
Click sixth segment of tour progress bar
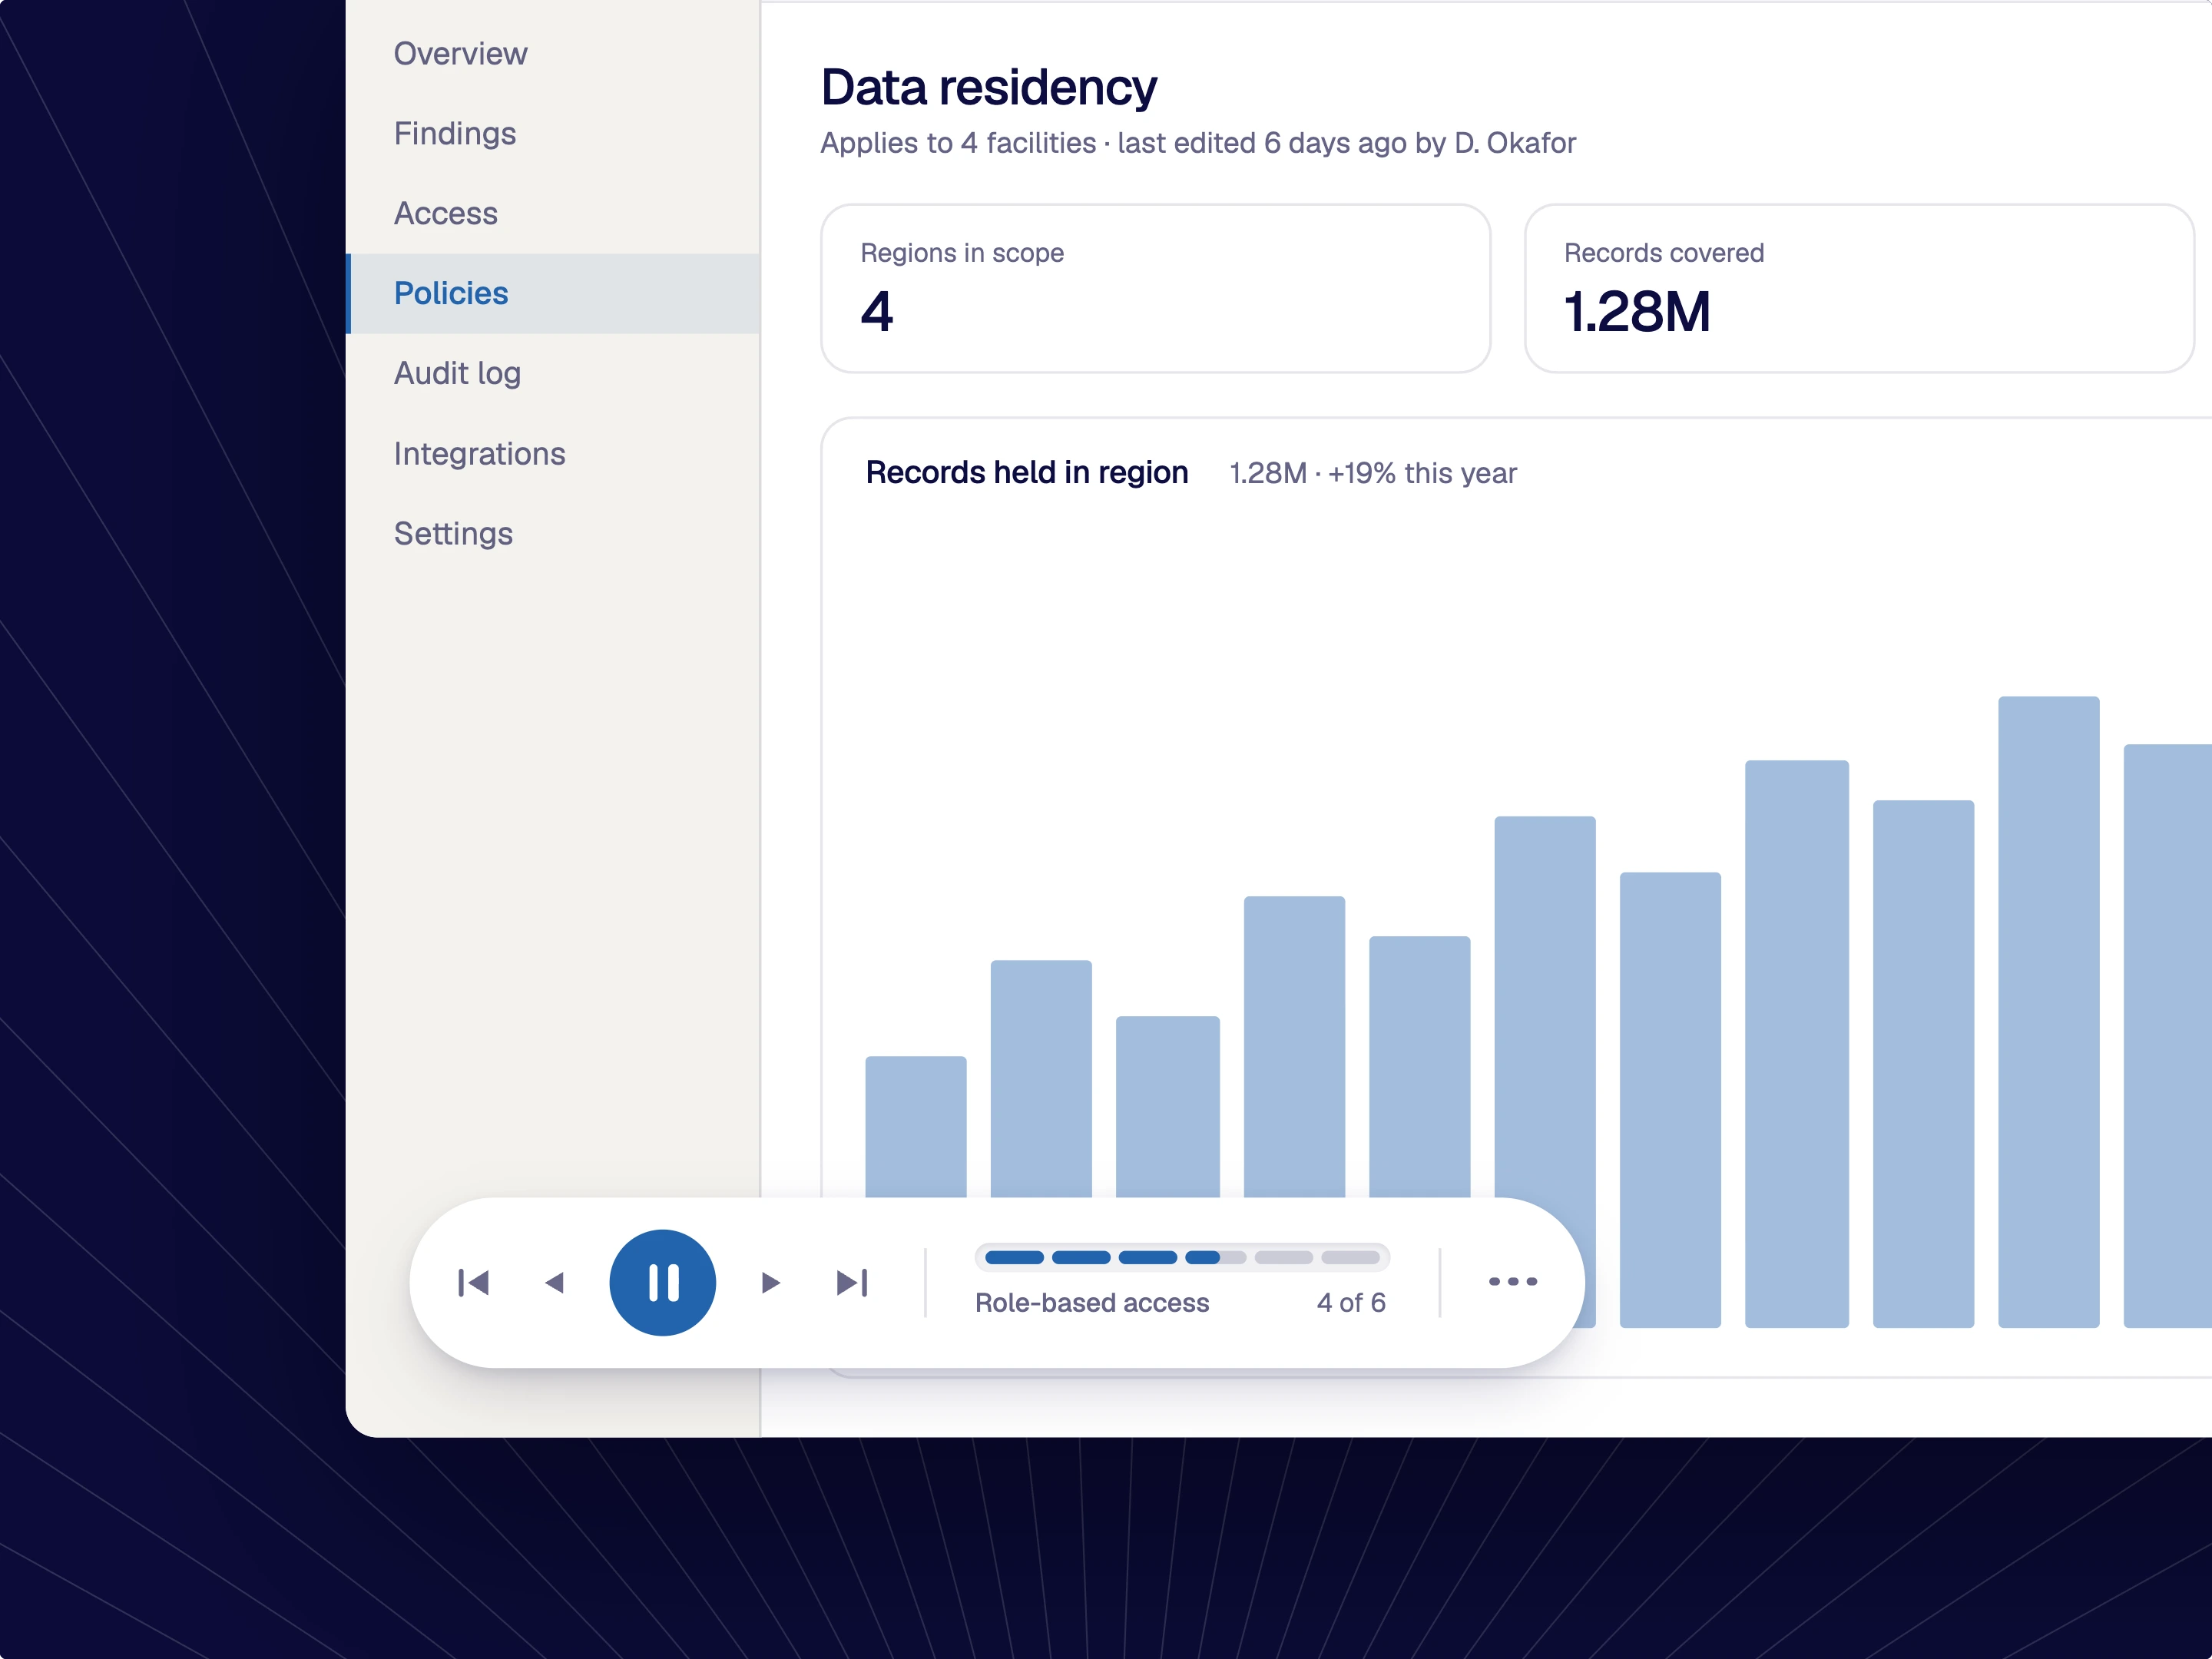tap(1351, 1257)
